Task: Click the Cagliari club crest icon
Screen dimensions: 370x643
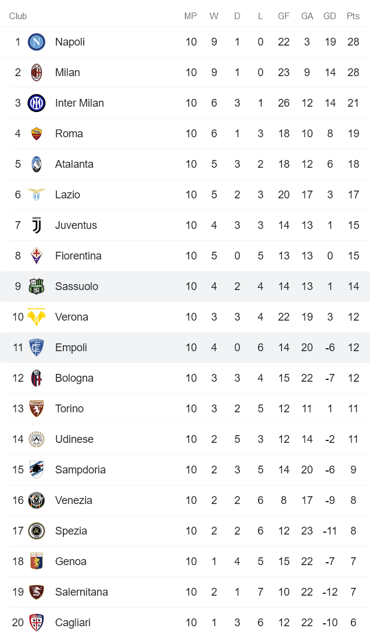Action: [37, 623]
